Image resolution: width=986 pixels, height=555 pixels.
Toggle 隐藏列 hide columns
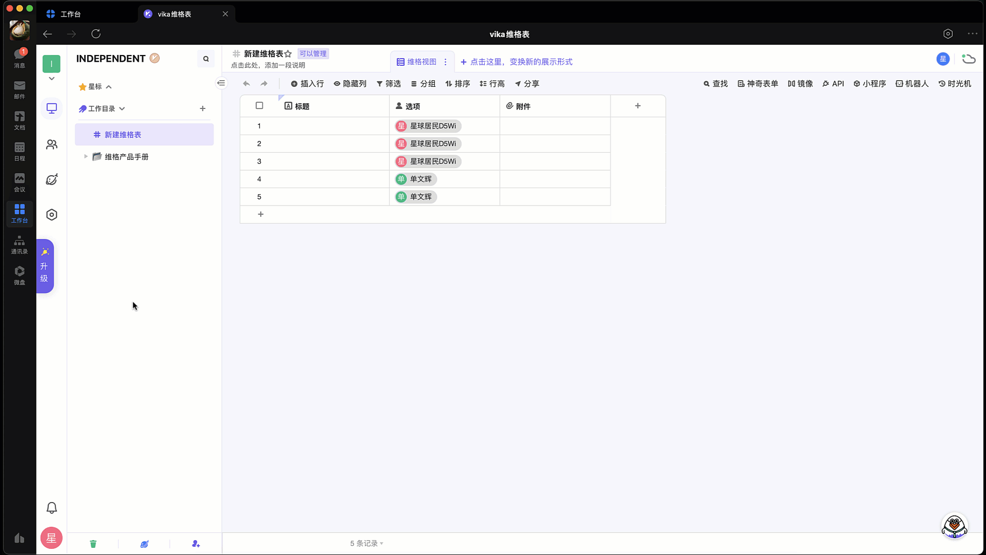click(350, 84)
